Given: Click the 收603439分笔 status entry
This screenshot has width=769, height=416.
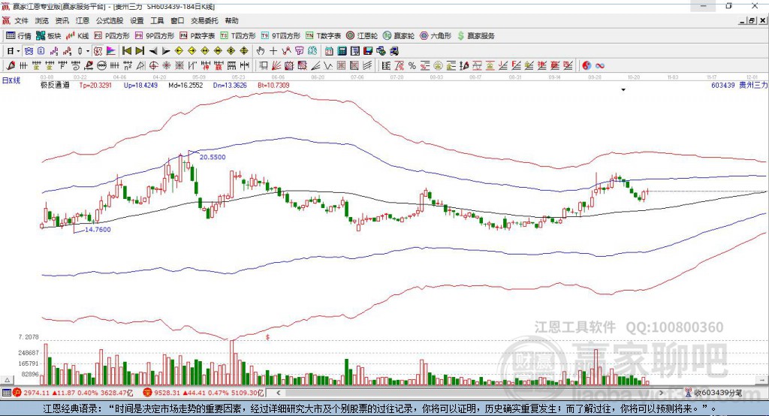Looking at the screenshot, I should [713, 393].
